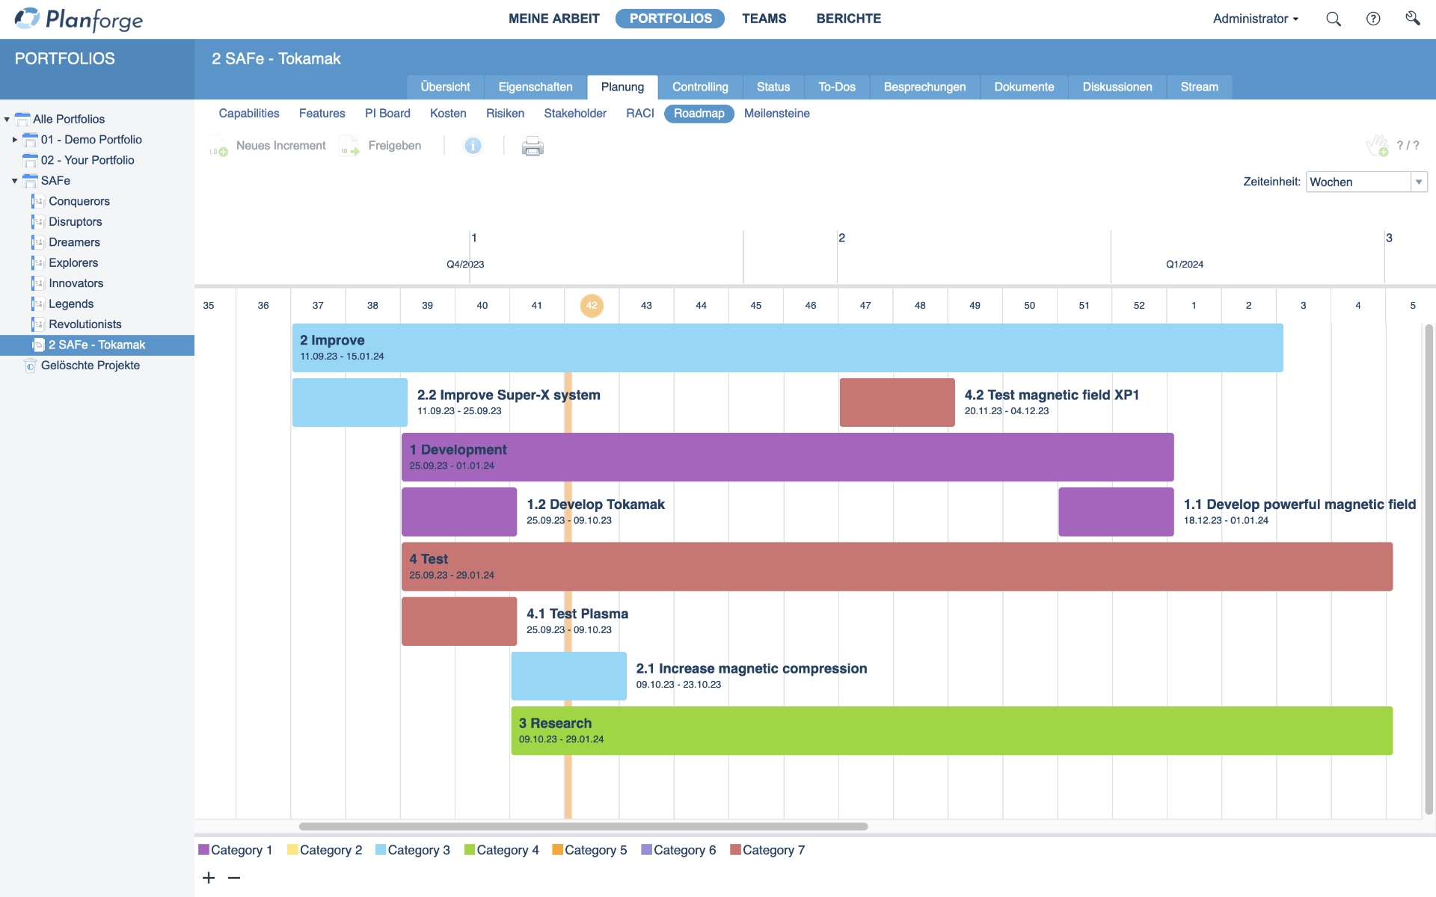
Task: Click the info icon next to Freigeben
Action: click(473, 145)
